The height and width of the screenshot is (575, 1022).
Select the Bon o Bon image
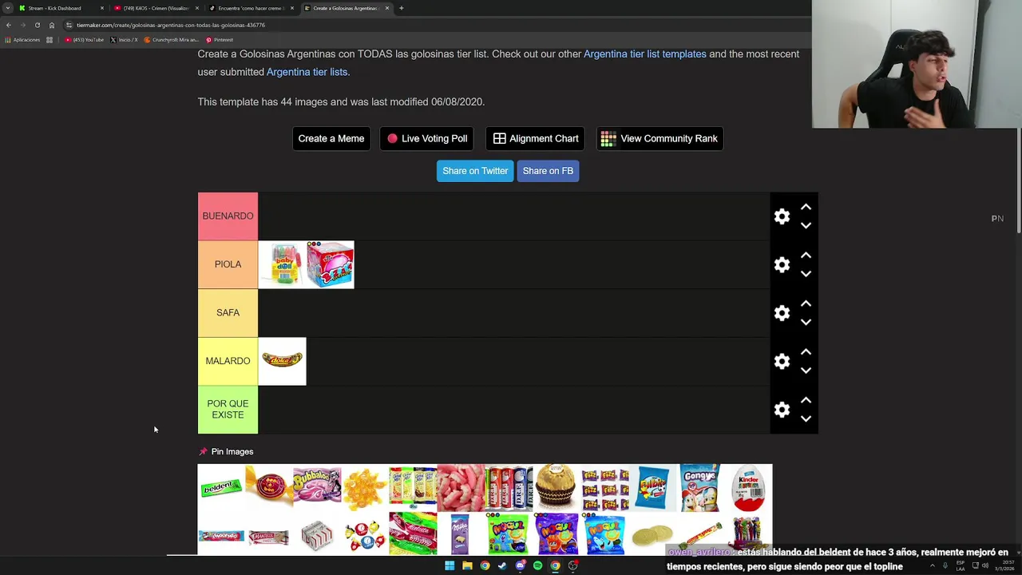coord(269,488)
